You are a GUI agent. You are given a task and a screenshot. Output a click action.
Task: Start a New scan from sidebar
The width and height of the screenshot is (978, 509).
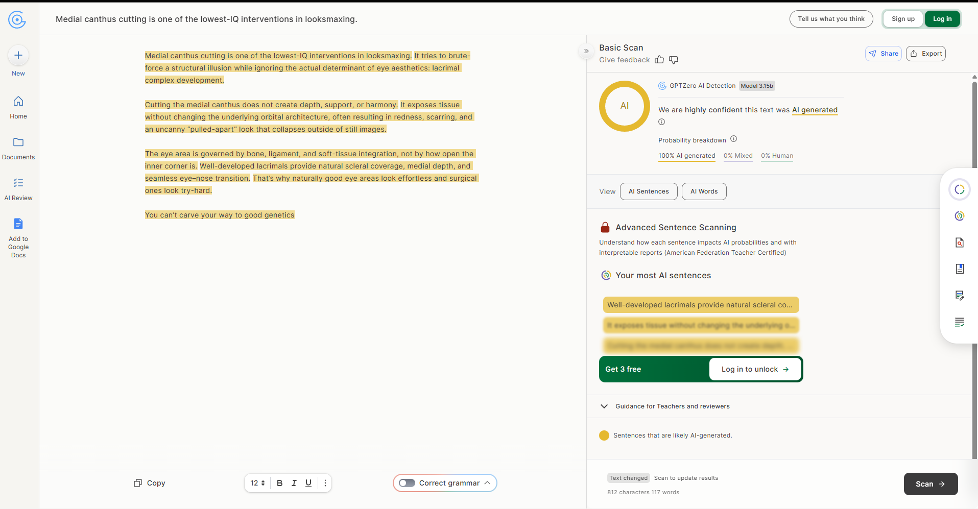click(x=18, y=56)
